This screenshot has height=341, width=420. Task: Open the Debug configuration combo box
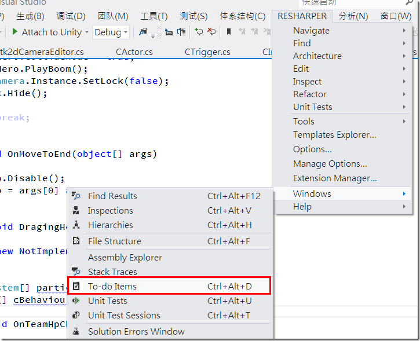pyautogui.click(x=111, y=32)
